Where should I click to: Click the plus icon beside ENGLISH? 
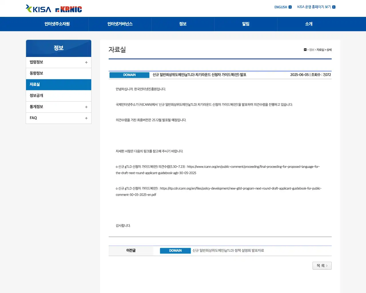(290, 7)
